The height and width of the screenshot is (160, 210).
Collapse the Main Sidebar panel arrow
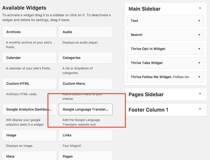pos(200,8)
